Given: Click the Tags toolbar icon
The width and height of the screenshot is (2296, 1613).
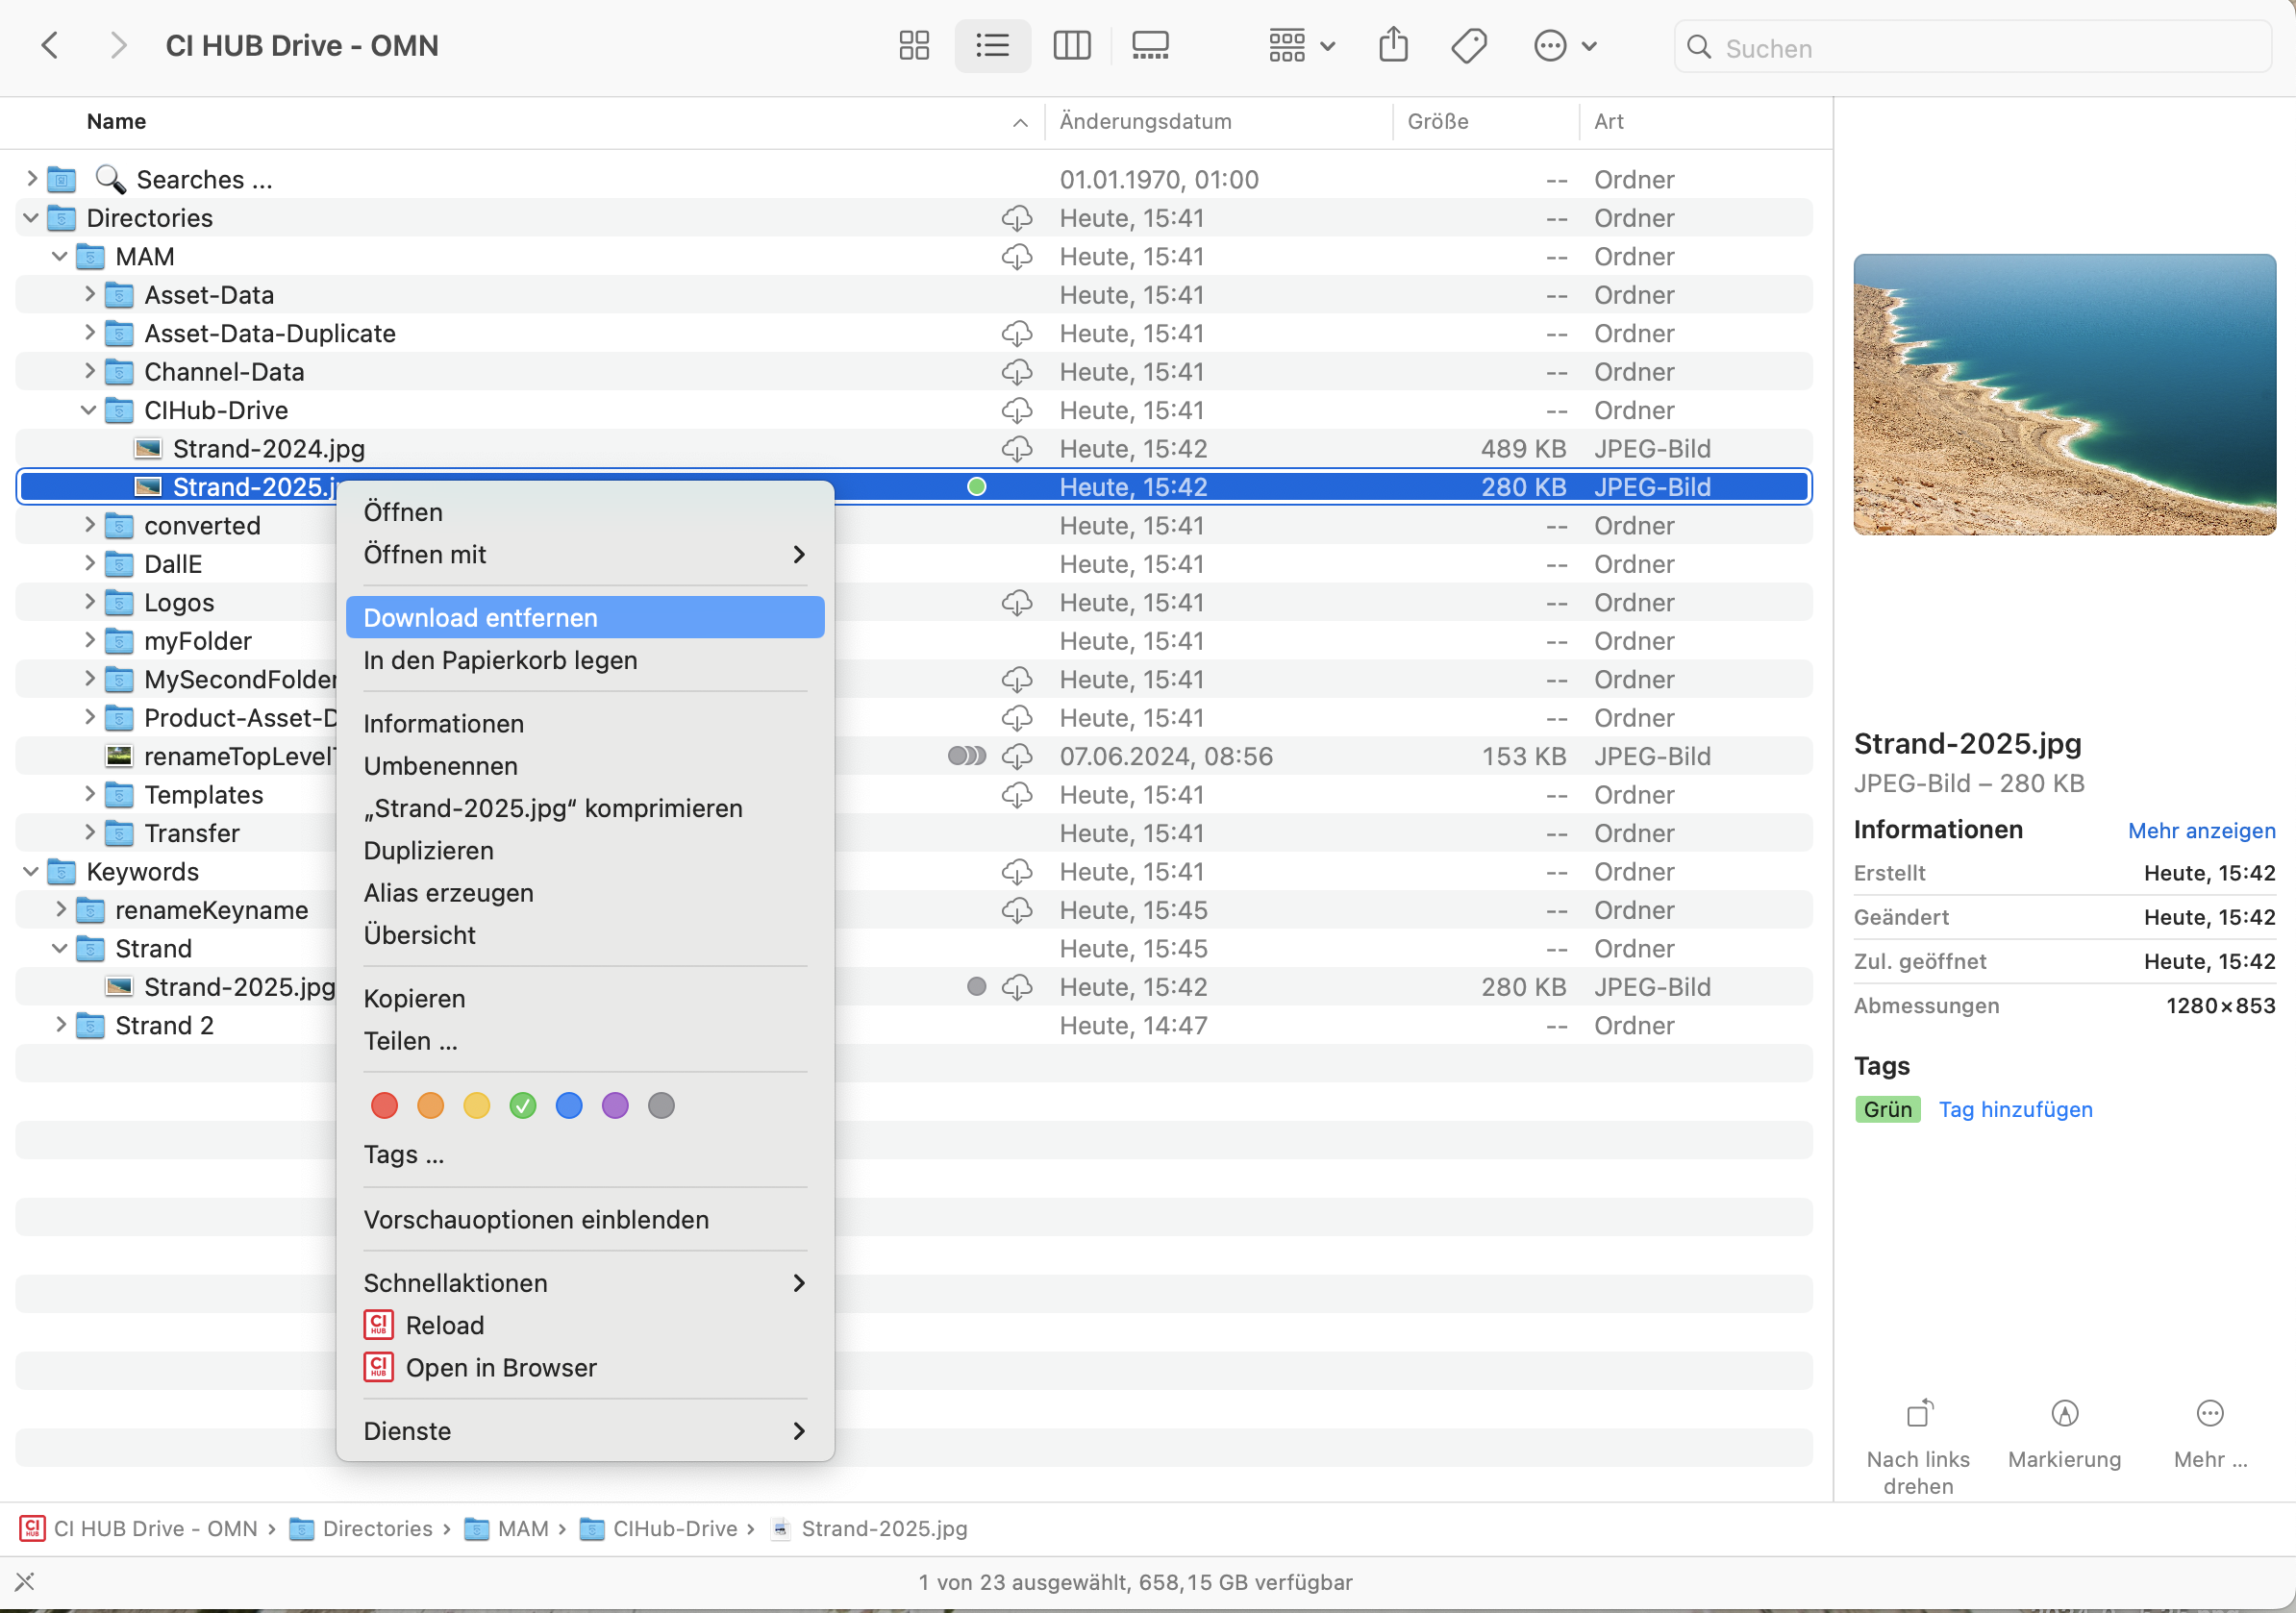Looking at the screenshot, I should [x=1467, y=45].
